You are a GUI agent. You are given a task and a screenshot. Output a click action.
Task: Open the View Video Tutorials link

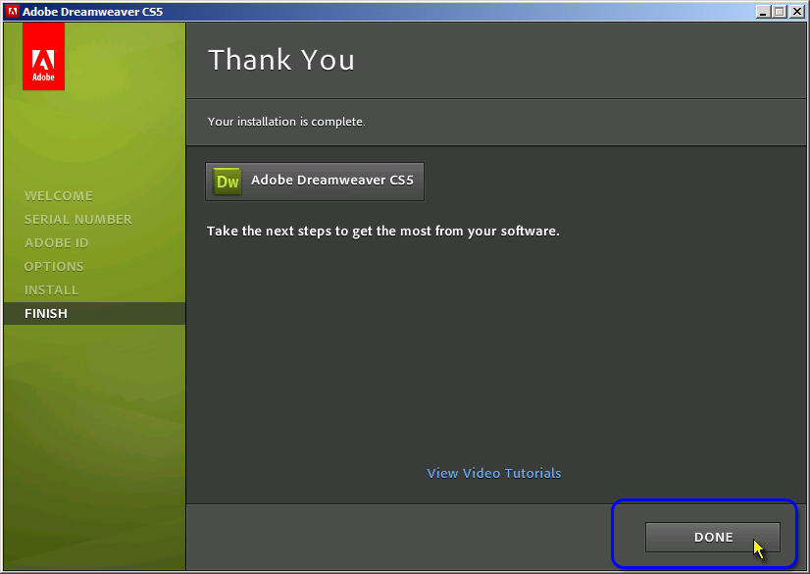pos(494,473)
